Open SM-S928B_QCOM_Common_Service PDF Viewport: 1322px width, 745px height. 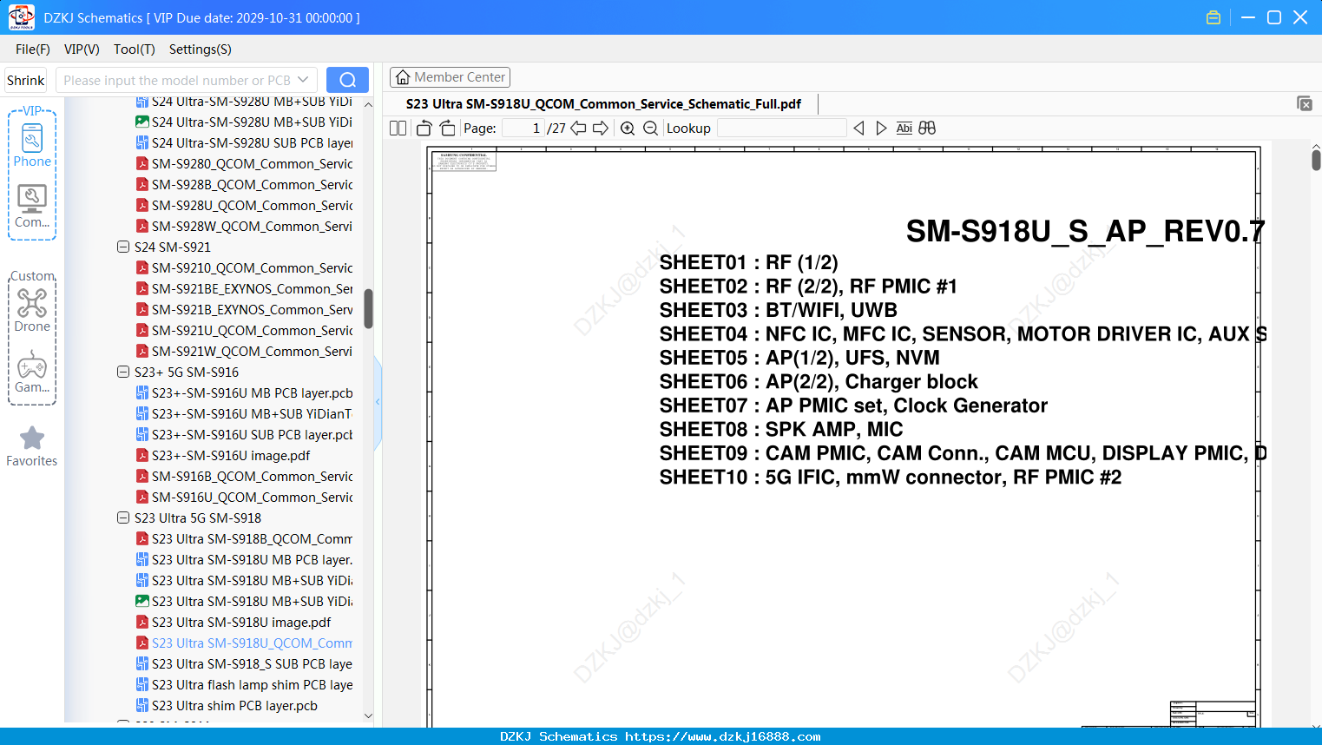(245, 184)
